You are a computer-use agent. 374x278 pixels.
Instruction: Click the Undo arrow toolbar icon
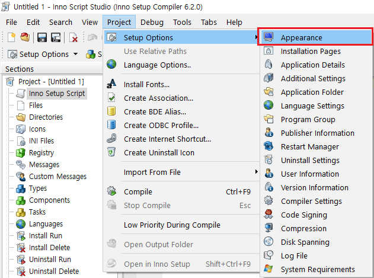pyautogui.click(x=92, y=37)
